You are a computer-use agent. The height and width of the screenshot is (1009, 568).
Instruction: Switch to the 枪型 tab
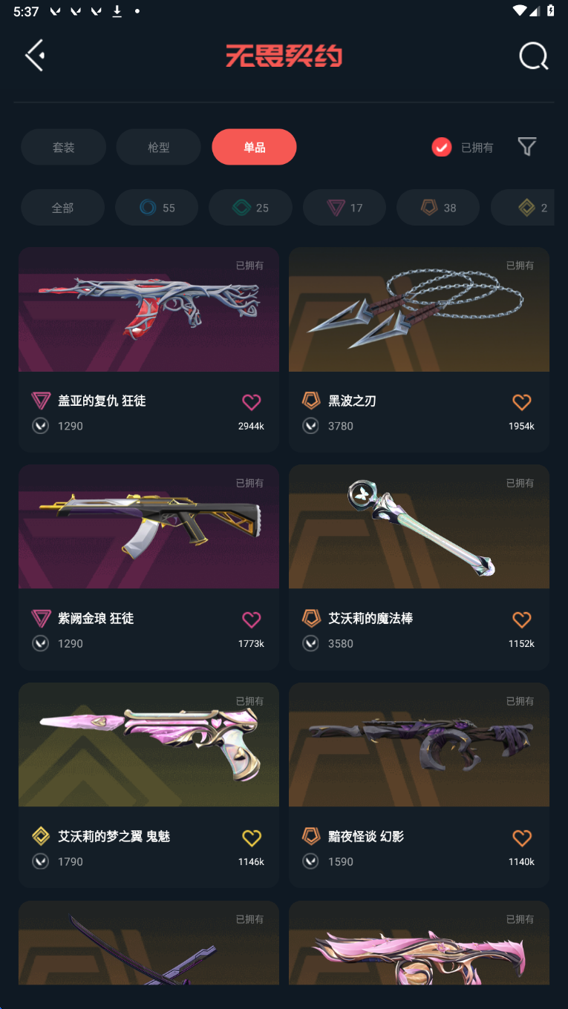[158, 147]
